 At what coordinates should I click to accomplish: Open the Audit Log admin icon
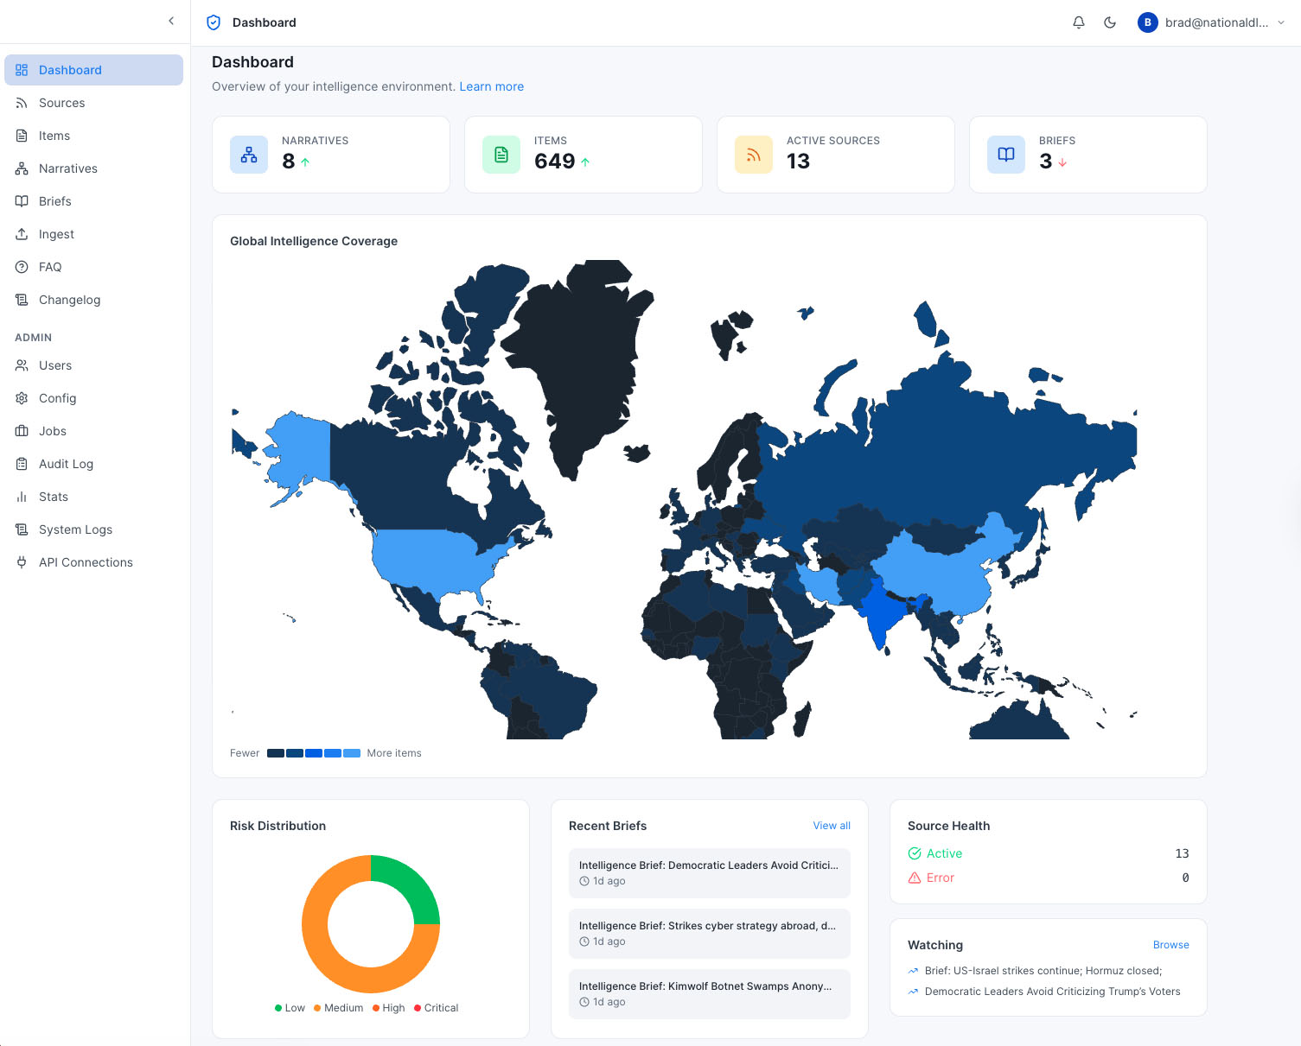21,463
